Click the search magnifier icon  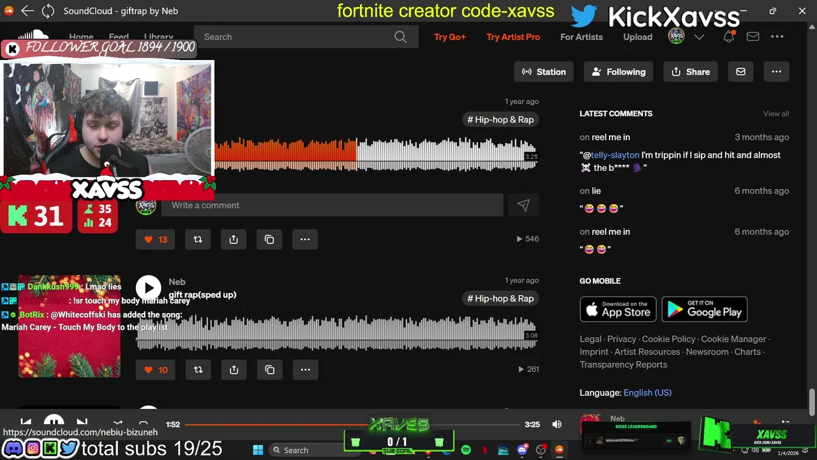tap(400, 37)
